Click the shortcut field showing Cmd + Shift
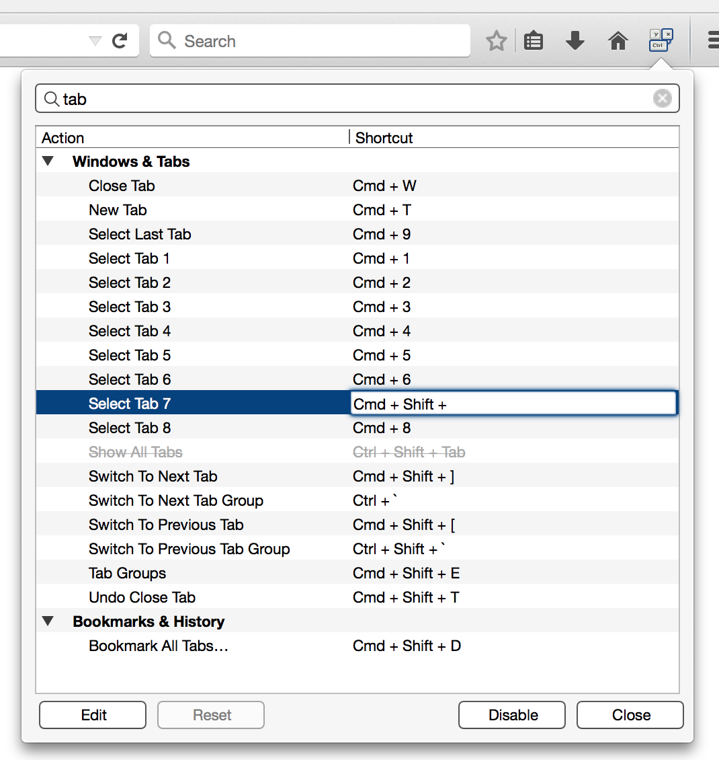Viewport: 719px width, 760px height. pos(513,403)
